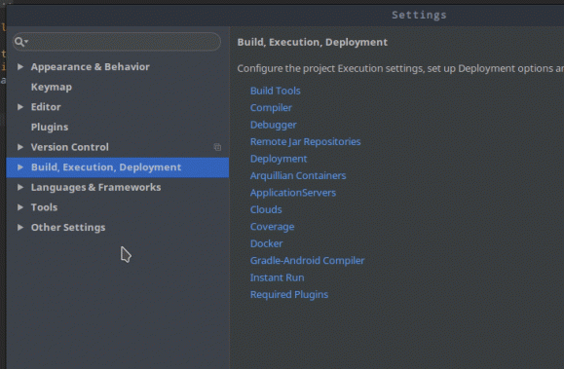Open the Docker settings link
This screenshot has width=564, height=369.
(x=267, y=243)
